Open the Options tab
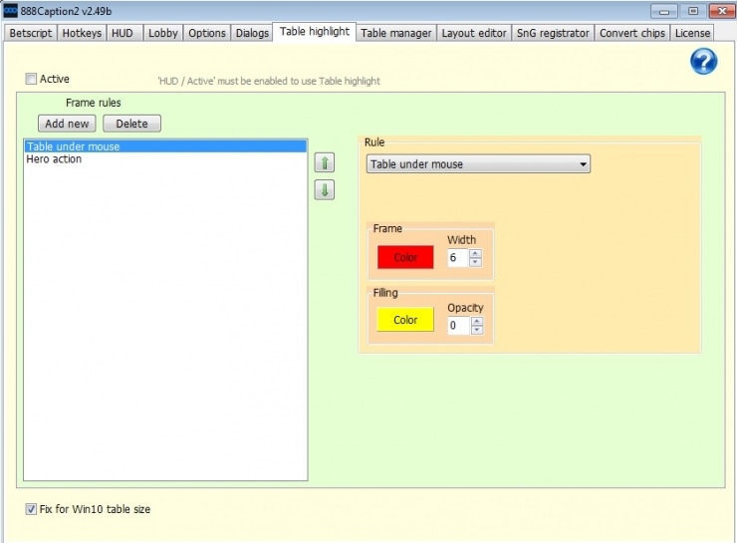737x543 pixels. coord(207,33)
